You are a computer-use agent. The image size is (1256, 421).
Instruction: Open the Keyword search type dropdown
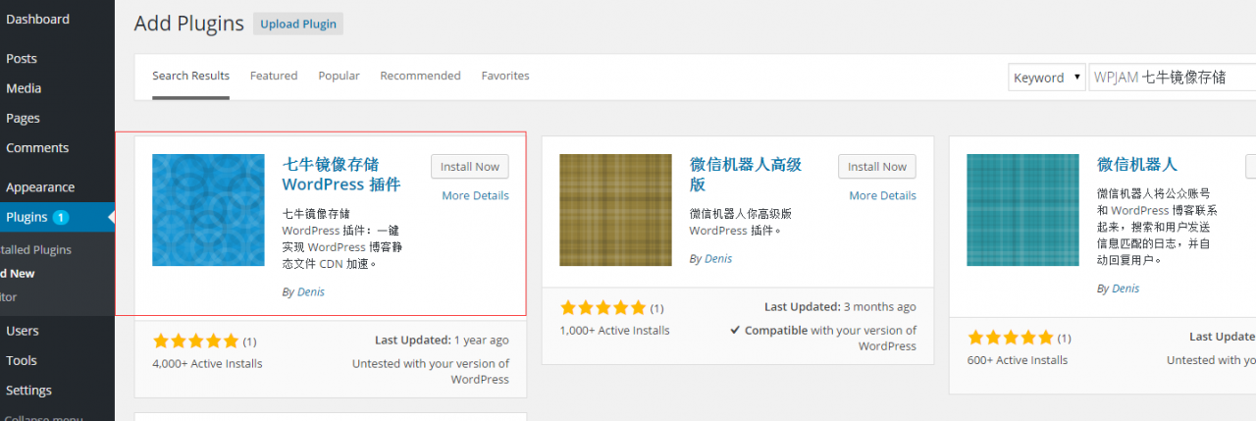[x=1046, y=78]
